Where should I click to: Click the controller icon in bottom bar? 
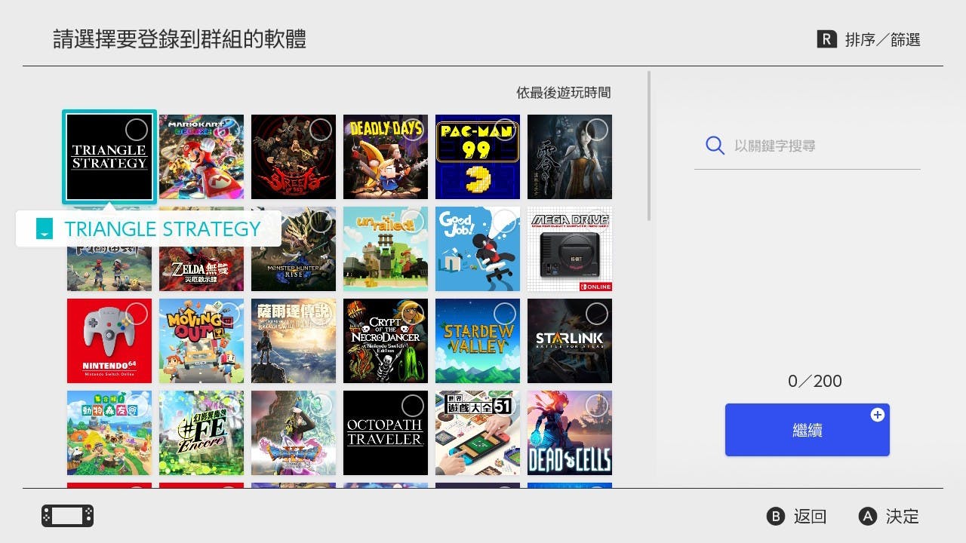(67, 516)
